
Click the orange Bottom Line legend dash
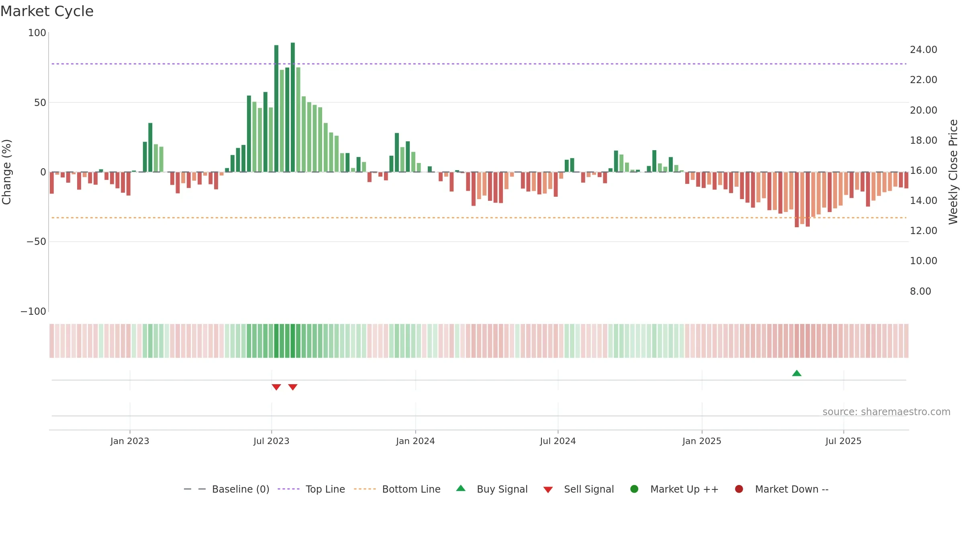365,489
